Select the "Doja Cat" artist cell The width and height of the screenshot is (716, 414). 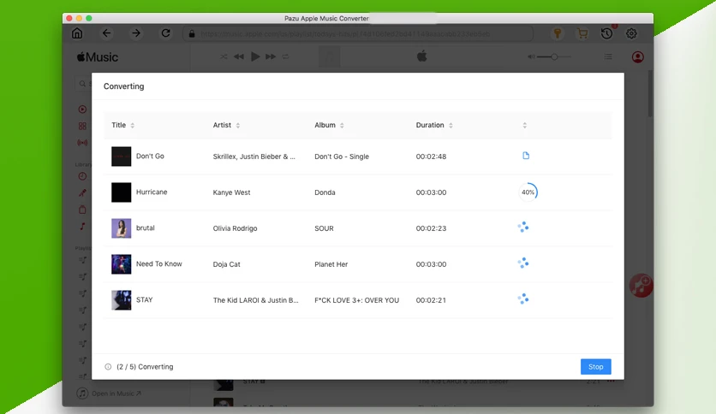click(x=226, y=264)
